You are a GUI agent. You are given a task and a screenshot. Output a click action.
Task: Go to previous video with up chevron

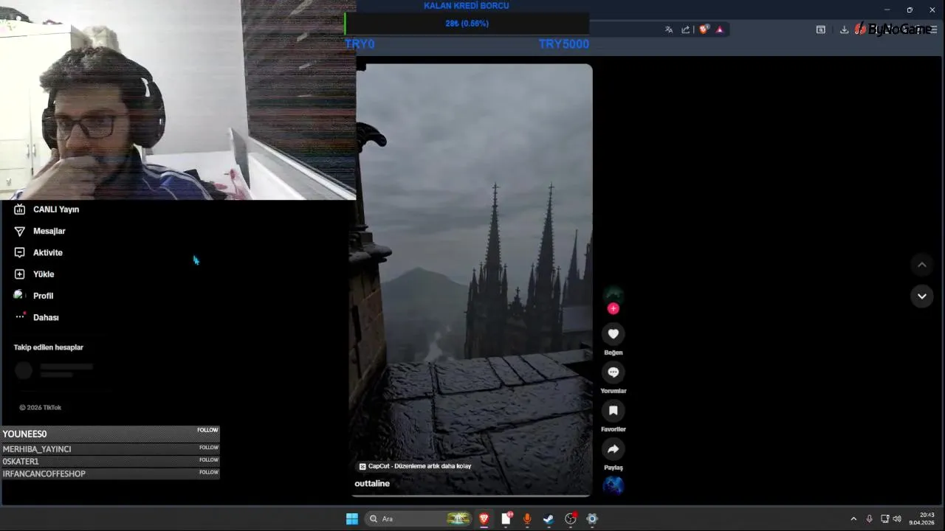click(x=921, y=265)
